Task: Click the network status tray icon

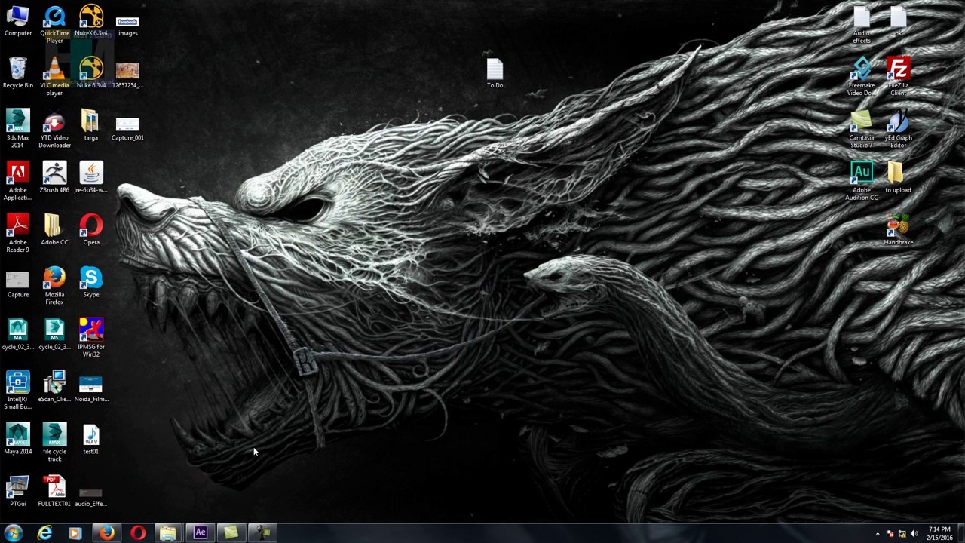Action: [902, 534]
